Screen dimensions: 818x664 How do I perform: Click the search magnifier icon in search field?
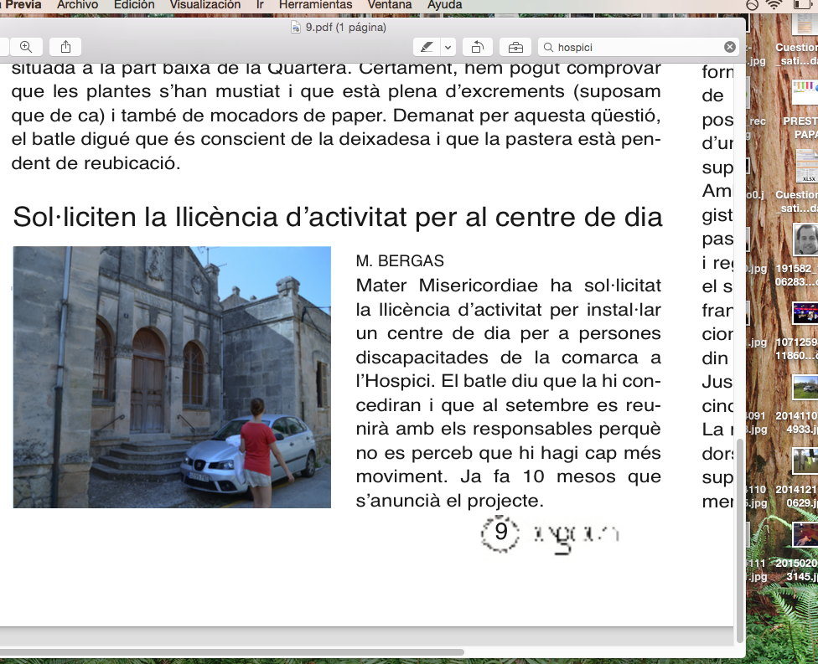548,47
